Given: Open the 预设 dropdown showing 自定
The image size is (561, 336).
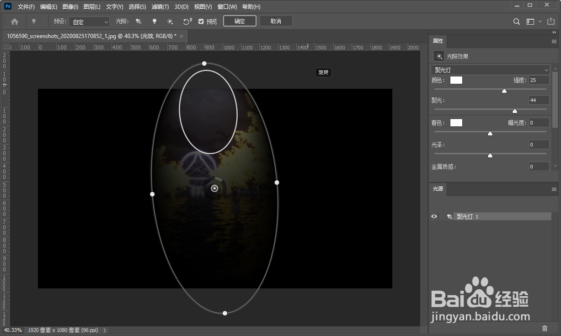Looking at the screenshot, I should click(x=89, y=22).
